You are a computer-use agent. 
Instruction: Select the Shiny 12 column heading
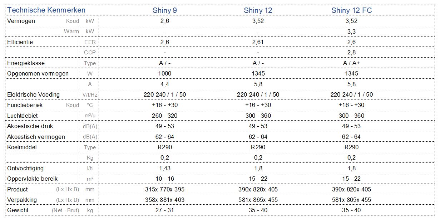(x=258, y=10)
